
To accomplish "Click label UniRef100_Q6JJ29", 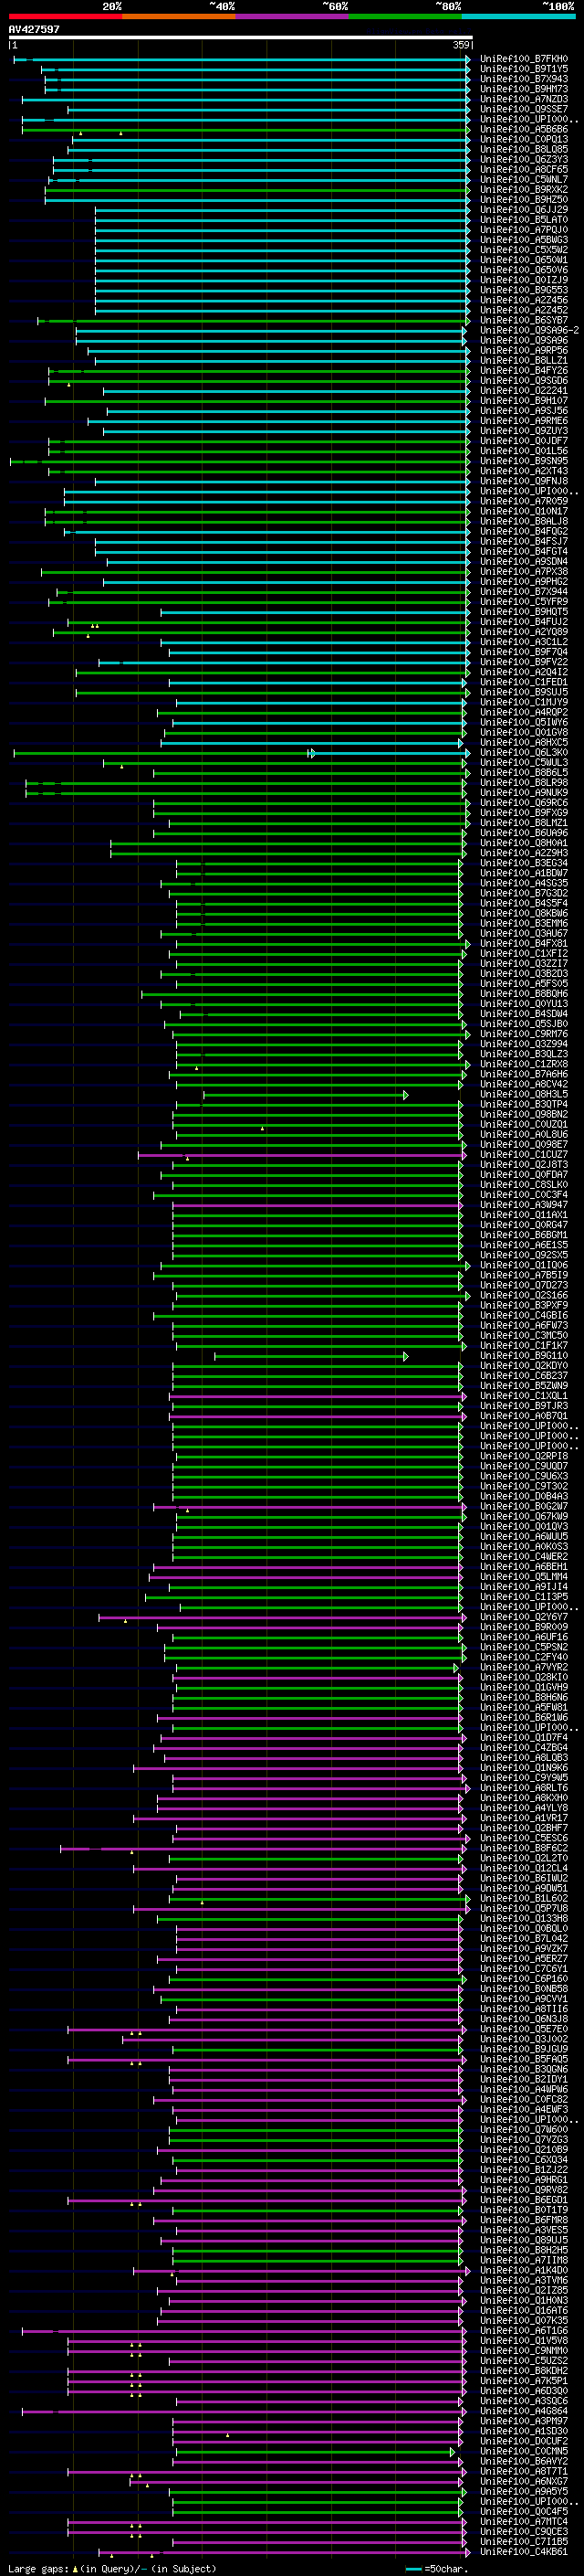I will pos(524,210).
